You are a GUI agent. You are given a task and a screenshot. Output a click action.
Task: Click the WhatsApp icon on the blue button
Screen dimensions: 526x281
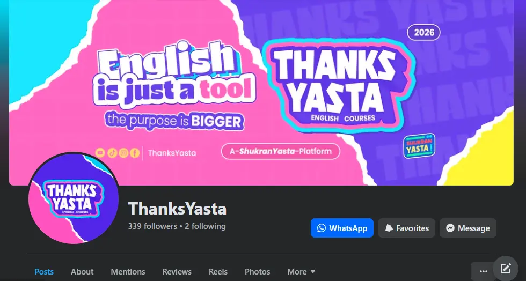tap(322, 228)
